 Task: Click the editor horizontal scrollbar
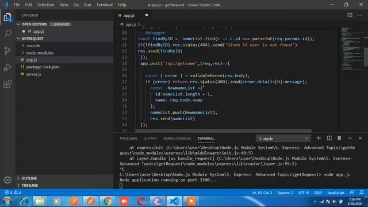point(224,131)
